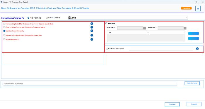Click the End Date input field
The width and height of the screenshot is (205, 109).
171,28
